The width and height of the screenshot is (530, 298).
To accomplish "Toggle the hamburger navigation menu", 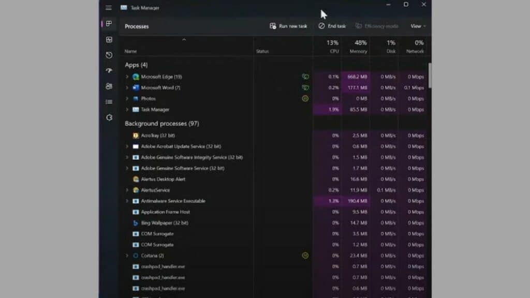I will coord(109,8).
